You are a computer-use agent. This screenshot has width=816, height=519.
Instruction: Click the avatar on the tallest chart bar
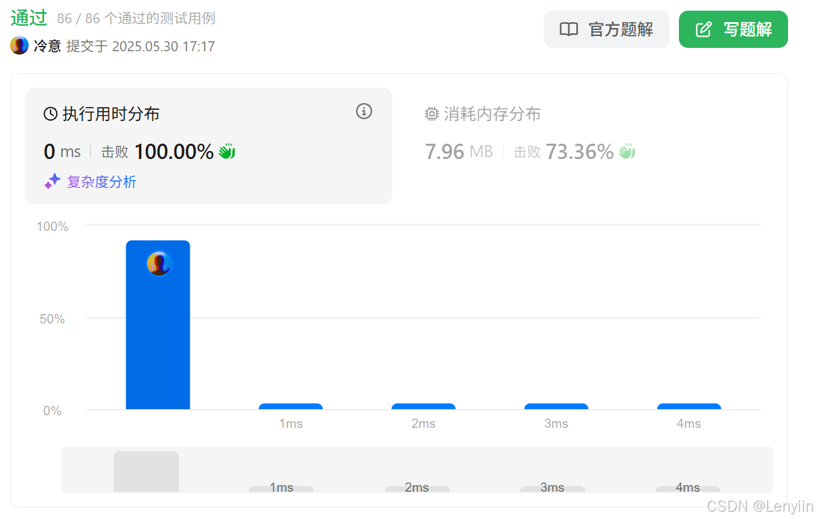click(159, 263)
